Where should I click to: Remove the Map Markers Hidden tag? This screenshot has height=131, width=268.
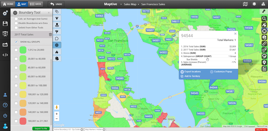[104, 129]
